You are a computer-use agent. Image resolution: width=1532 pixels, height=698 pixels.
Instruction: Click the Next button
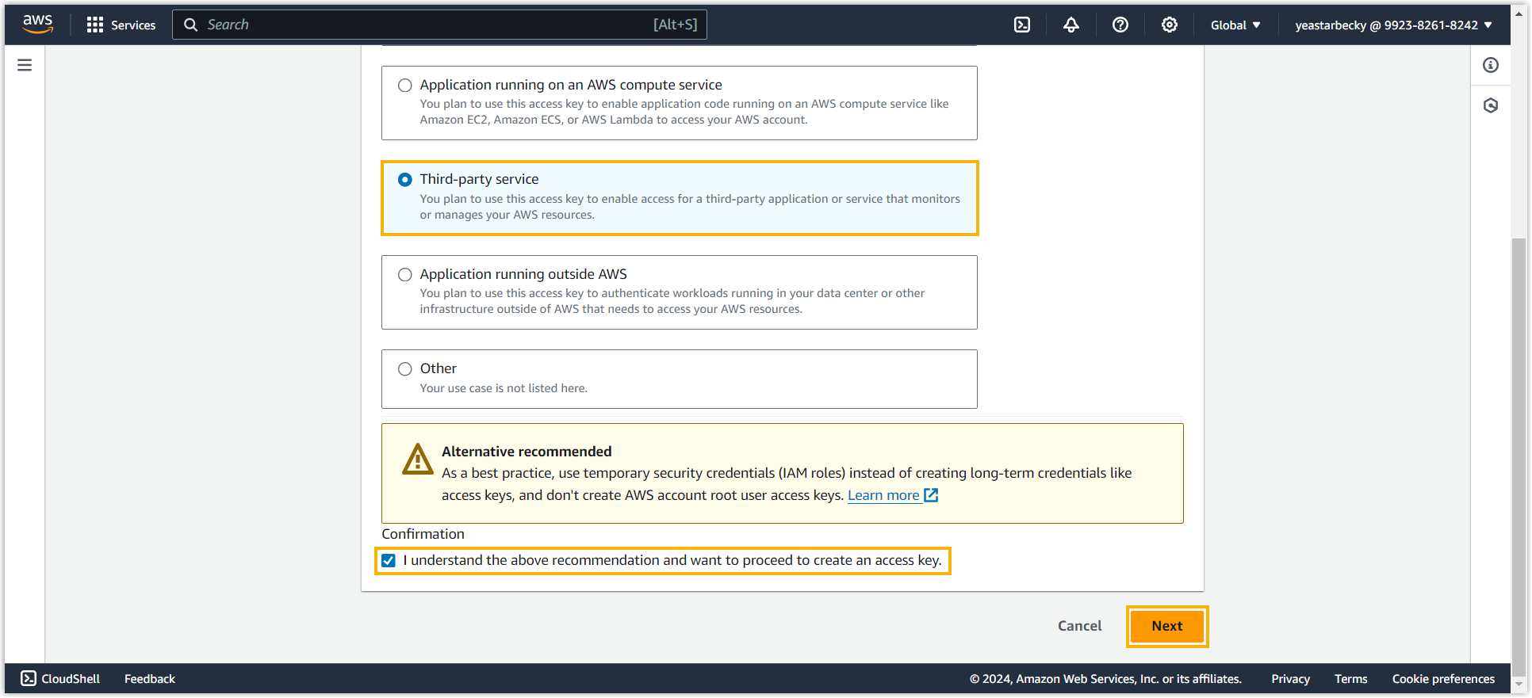[1166, 626]
